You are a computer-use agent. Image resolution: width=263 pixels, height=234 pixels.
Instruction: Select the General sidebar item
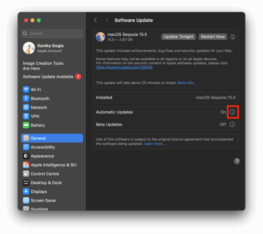[52, 138]
